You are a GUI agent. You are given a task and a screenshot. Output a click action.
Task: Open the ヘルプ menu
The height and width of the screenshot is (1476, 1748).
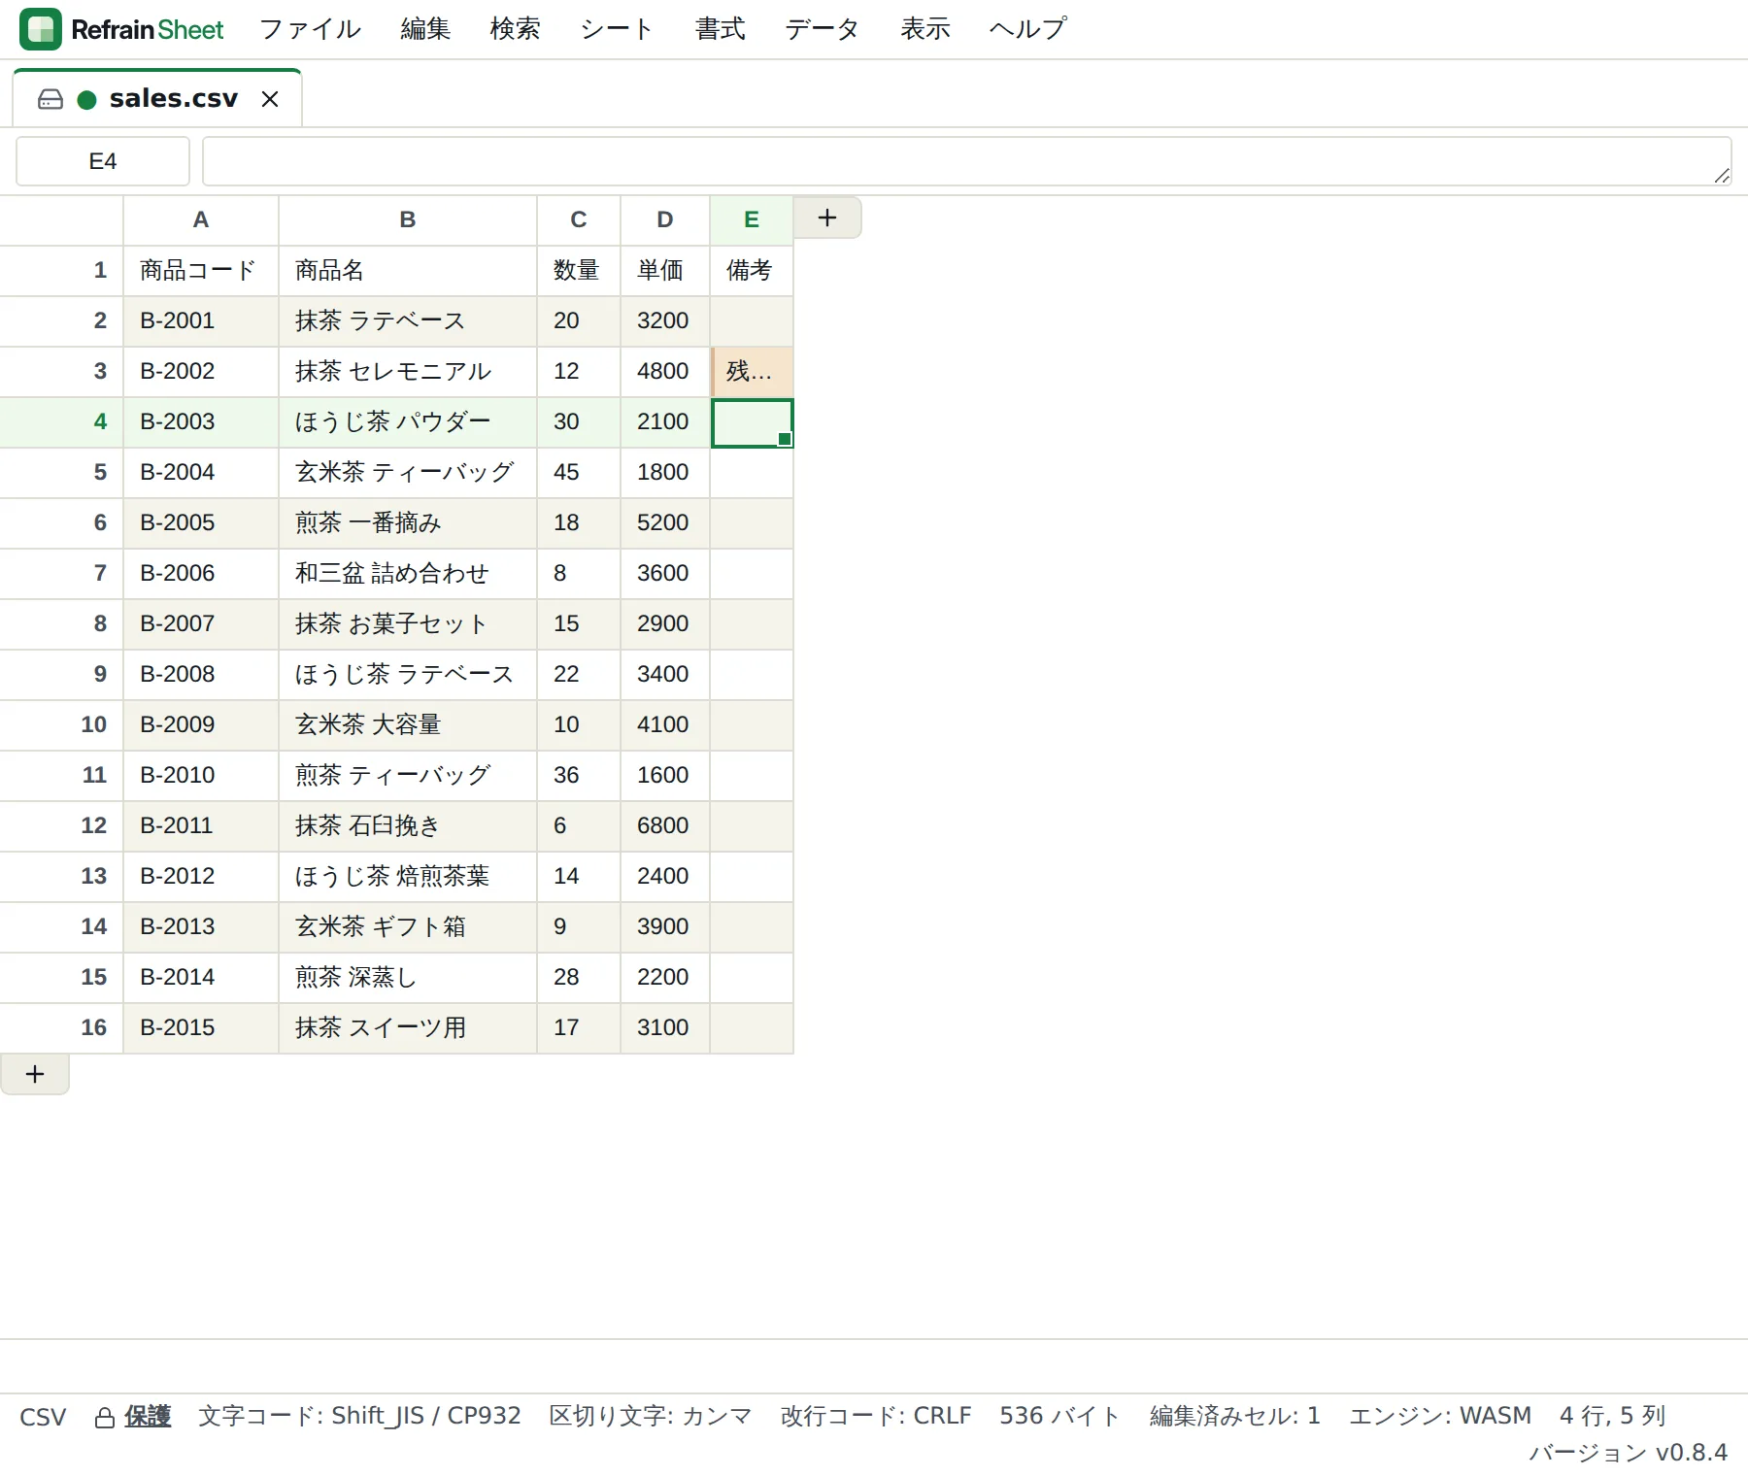coord(1027,29)
